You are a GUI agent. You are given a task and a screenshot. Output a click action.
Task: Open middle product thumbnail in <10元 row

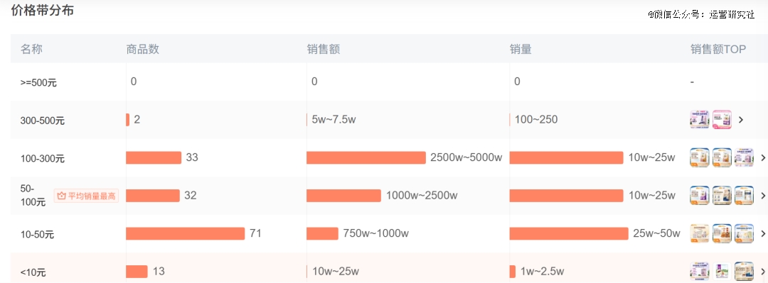(x=722, y=271)
